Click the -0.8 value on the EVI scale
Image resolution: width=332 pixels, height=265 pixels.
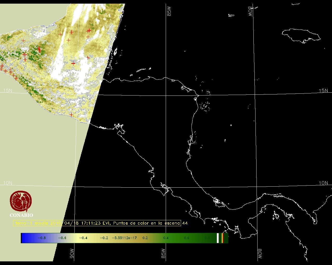41,238
